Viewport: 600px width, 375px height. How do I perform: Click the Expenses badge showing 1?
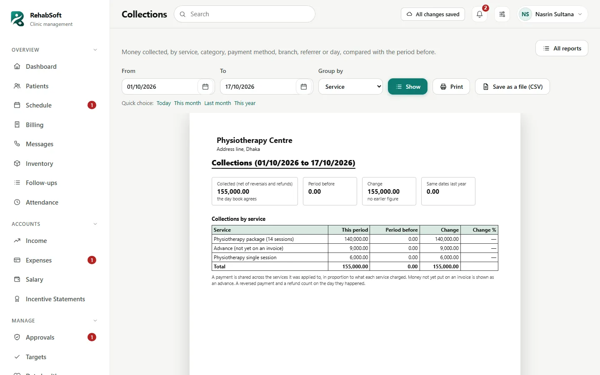click(92, 260)
